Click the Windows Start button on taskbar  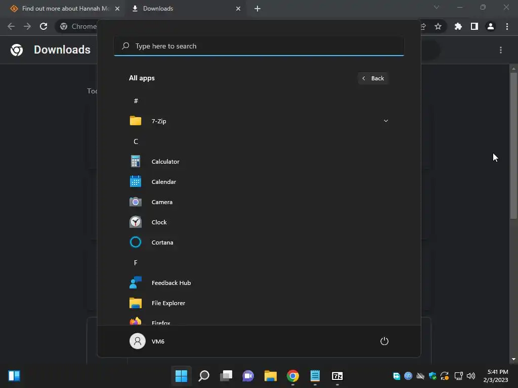pos(182,376)
